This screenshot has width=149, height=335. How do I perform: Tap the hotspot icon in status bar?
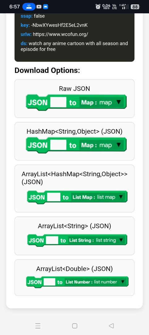click(x=29, y=7)
